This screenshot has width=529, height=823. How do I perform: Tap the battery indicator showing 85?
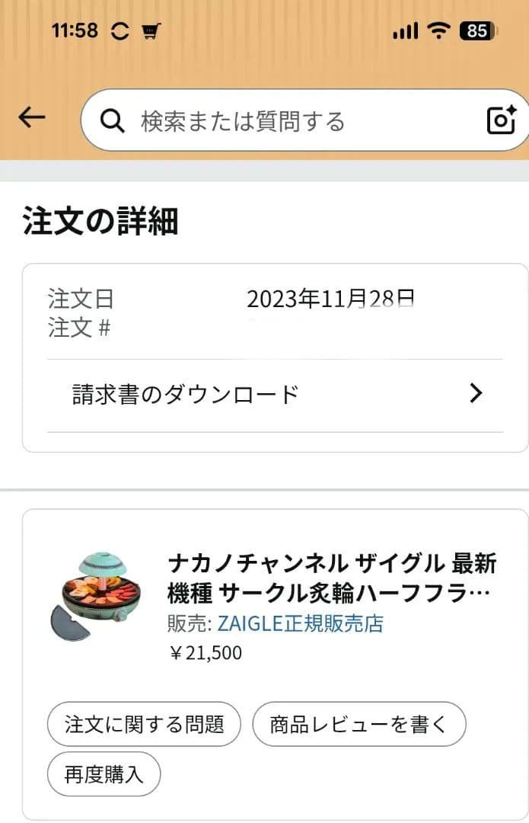[479, 30]
